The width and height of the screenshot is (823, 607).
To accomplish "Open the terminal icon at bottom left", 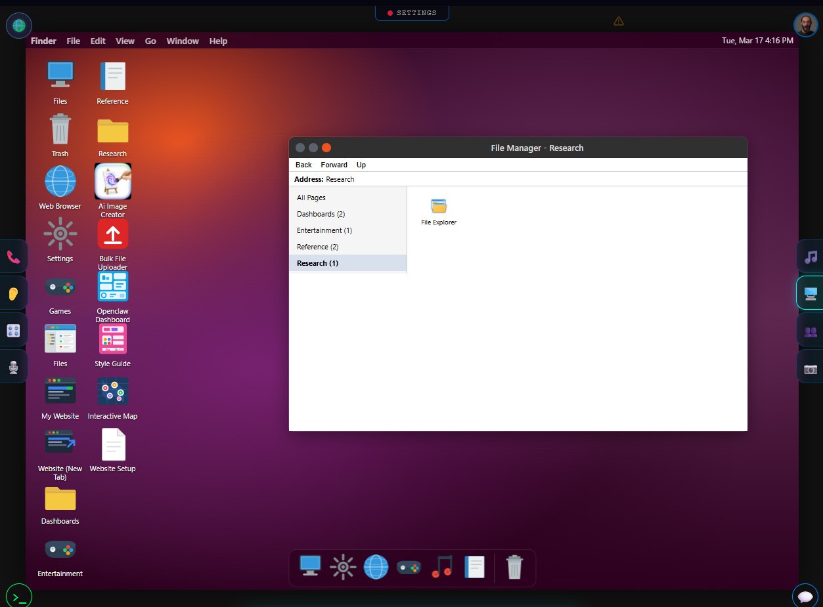I will coord(19,597).
